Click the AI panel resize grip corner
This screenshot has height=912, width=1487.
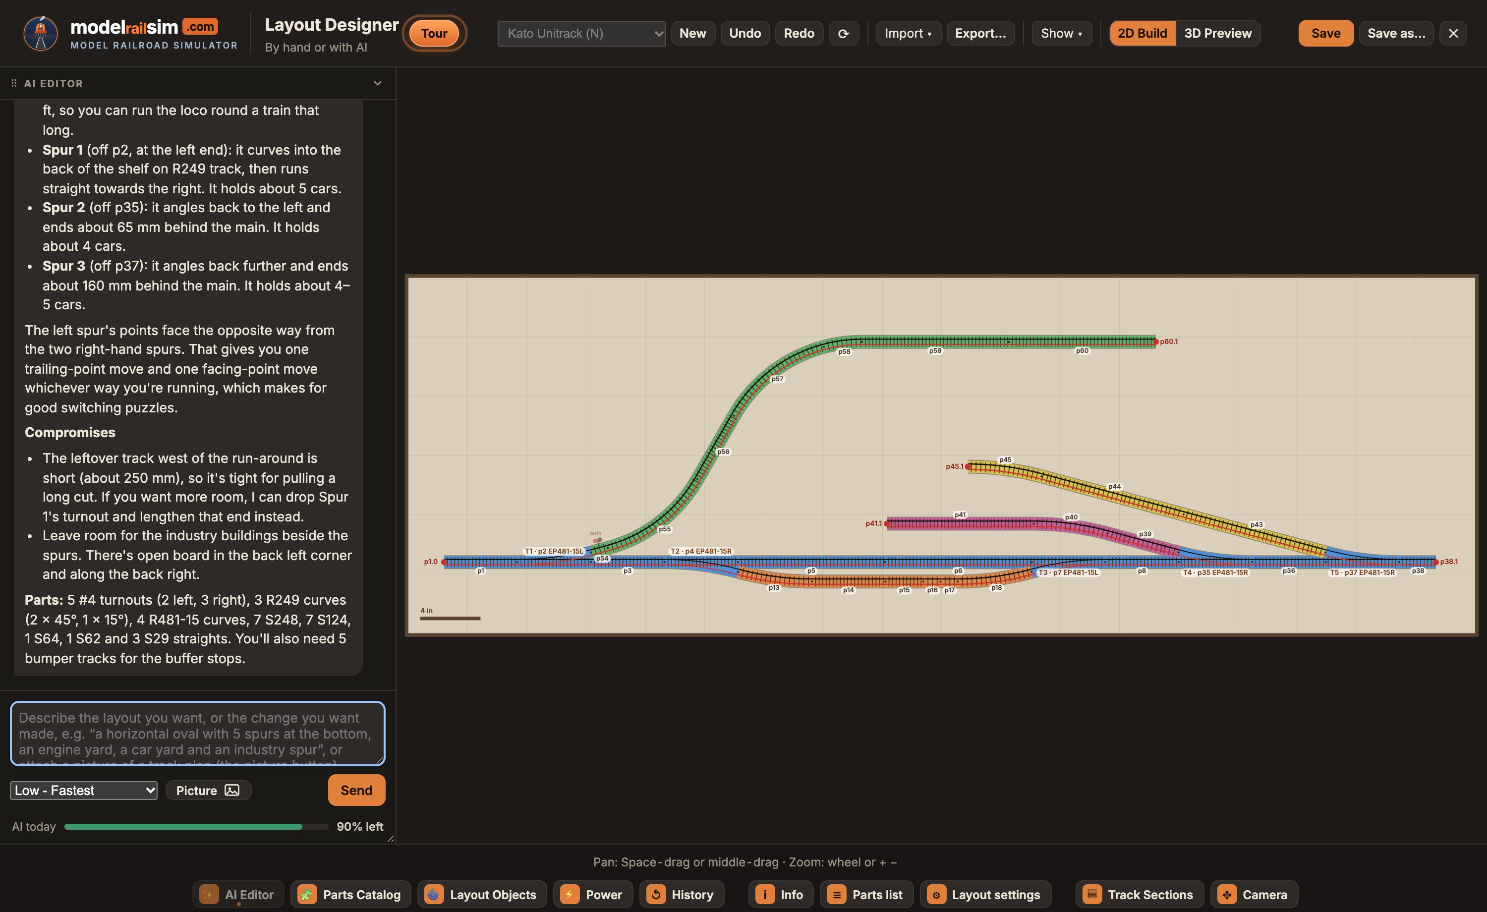(391, 838)
